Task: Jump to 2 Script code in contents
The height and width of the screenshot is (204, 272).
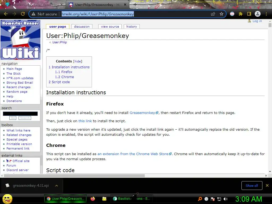Action: [59, 82]
